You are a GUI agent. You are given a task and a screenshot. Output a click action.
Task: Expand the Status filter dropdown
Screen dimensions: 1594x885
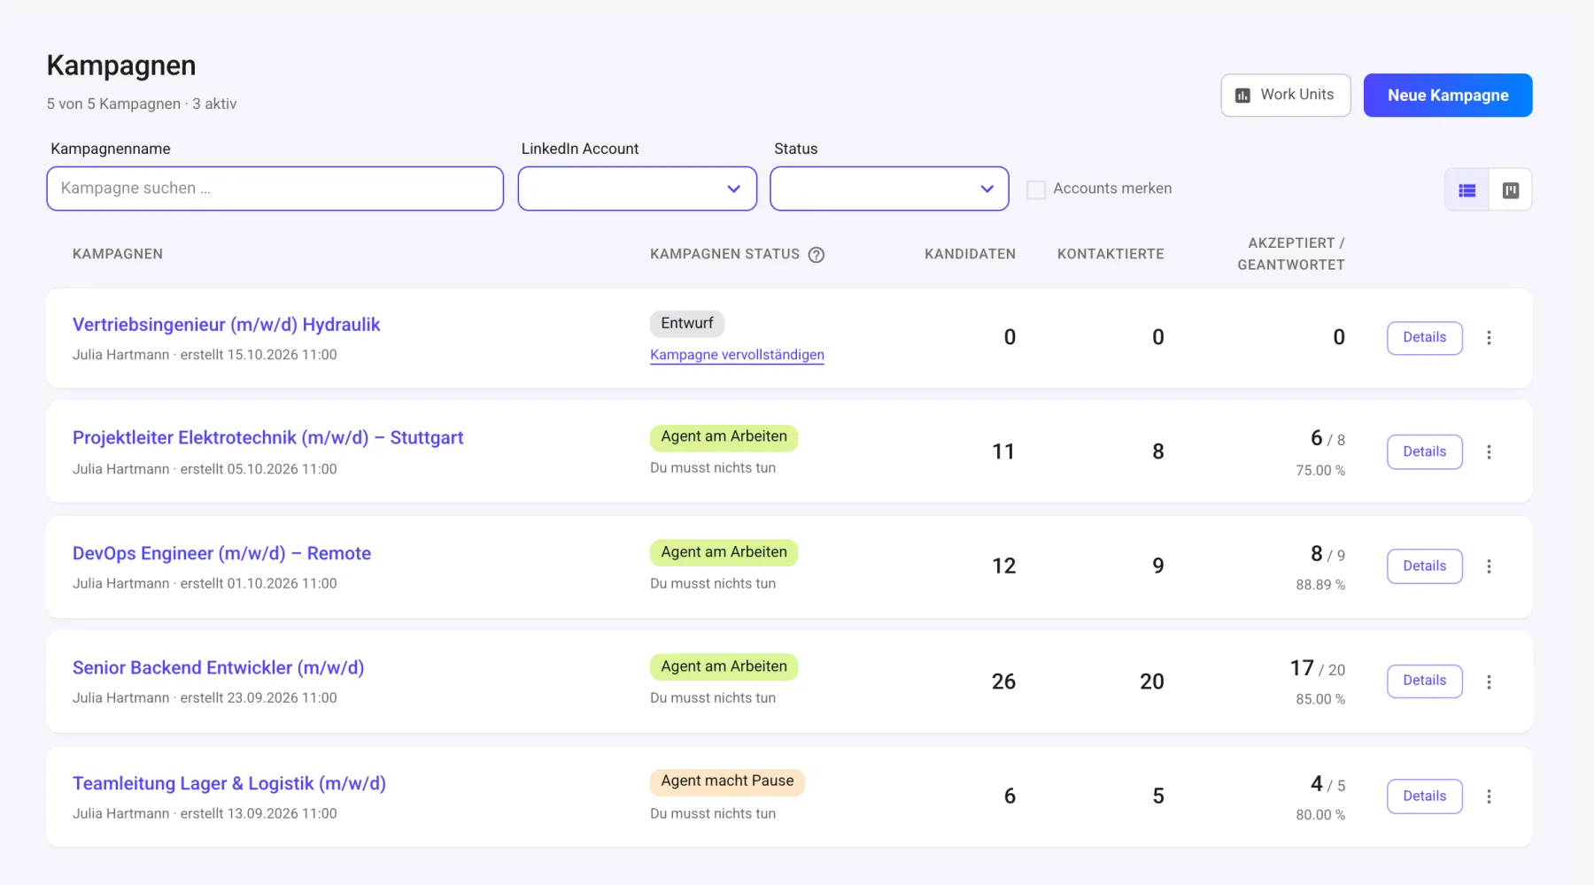pyautogui.click(x=889, y=189)
